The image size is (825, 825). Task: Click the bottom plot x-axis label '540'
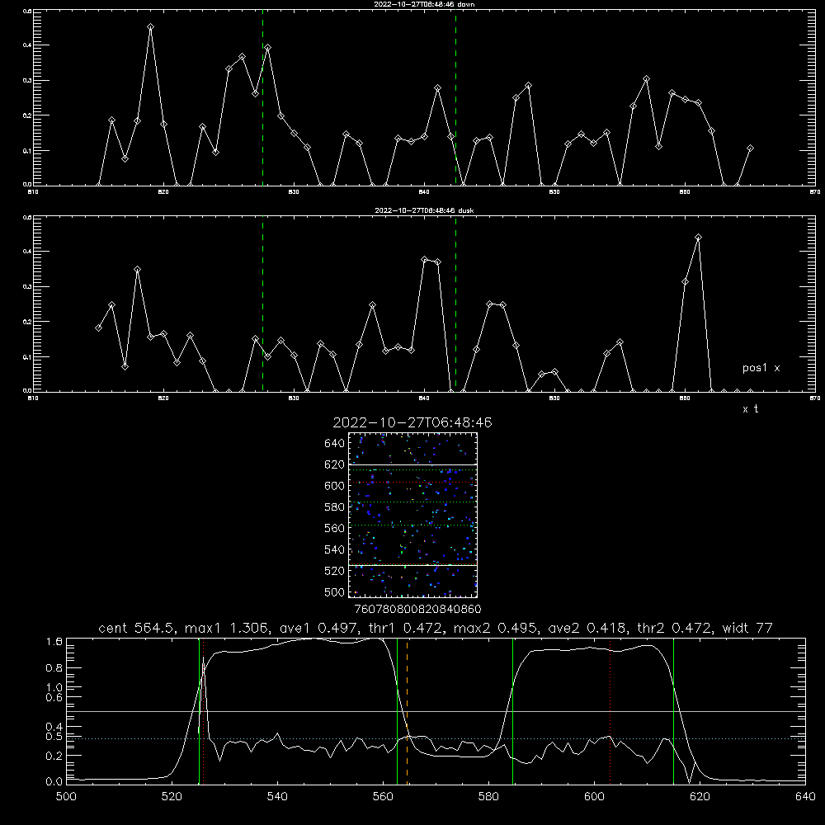pyautogui.click(x=277, y=797)
